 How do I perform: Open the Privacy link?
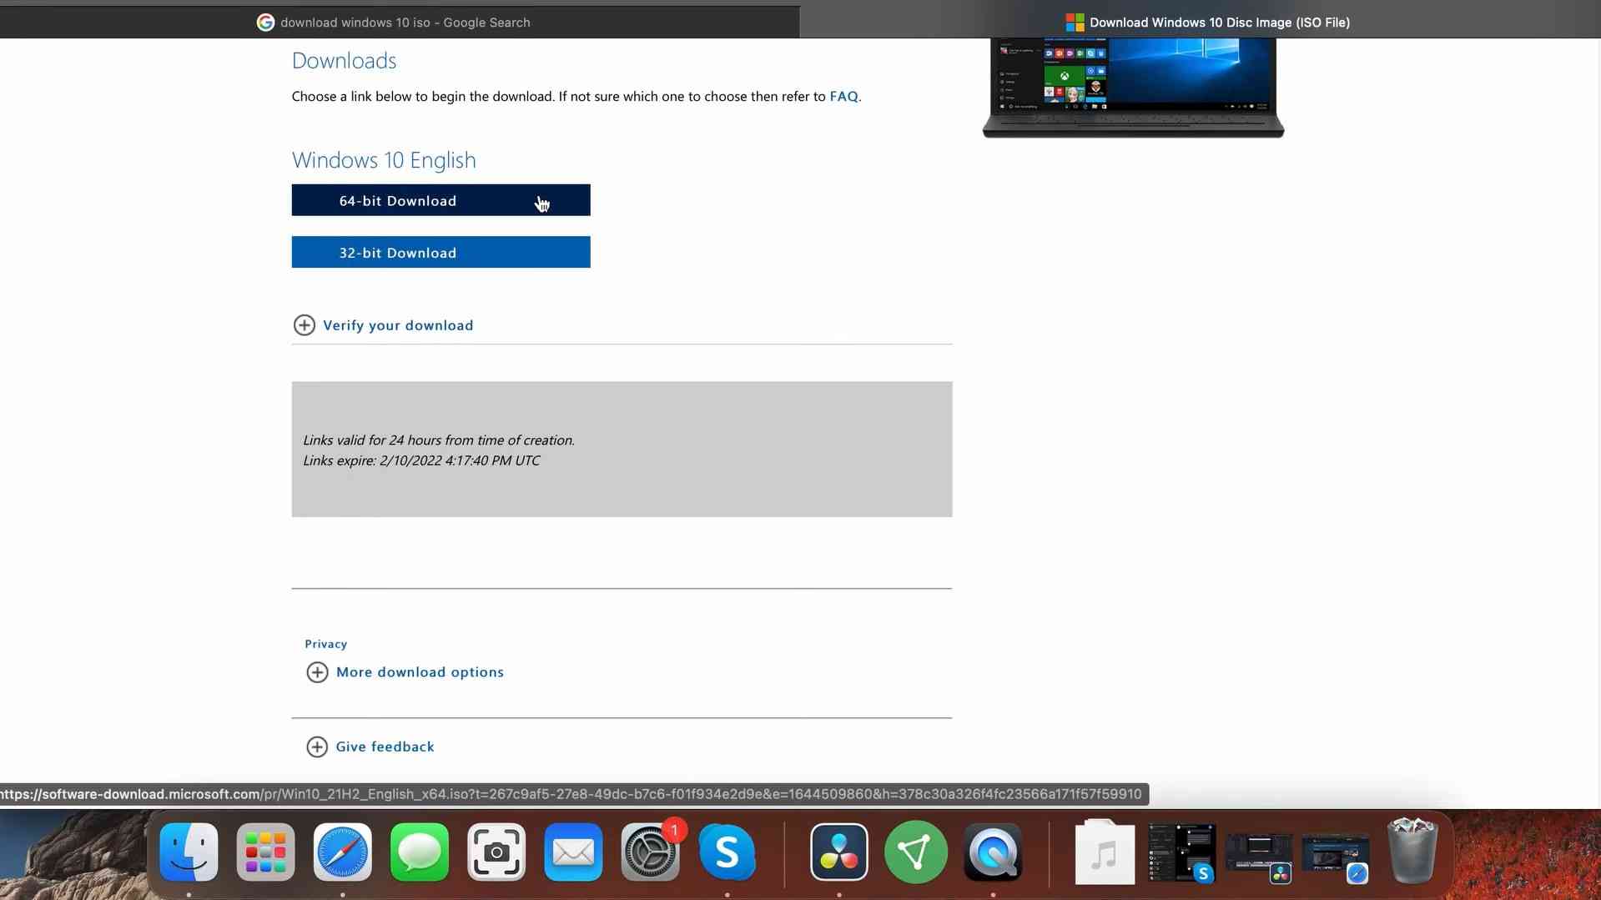click(325, 644)
